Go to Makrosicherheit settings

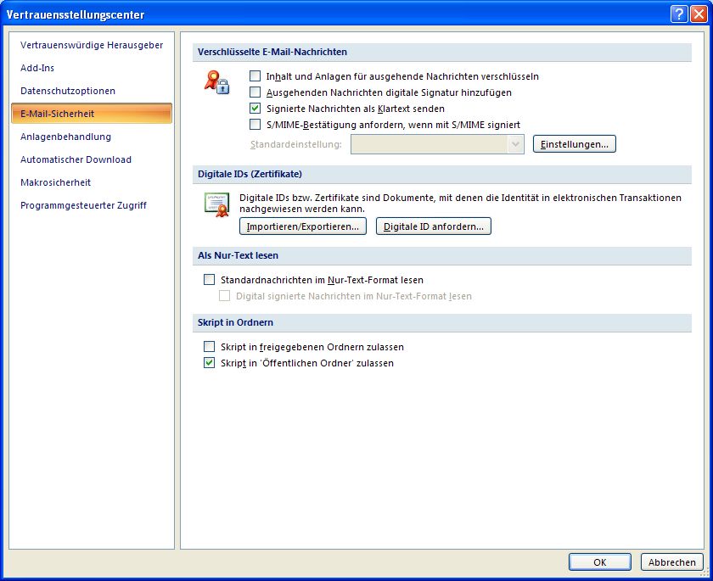pyautogui.click(x=56, y=182)
